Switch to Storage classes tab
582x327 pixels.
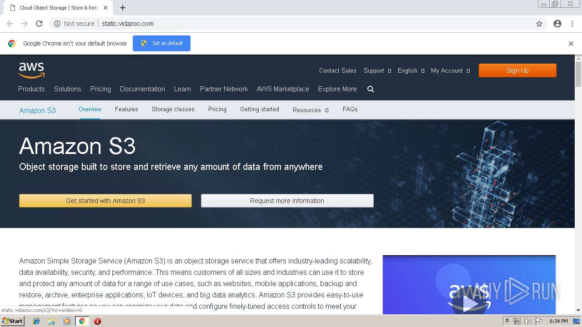(x=173, y=109)
